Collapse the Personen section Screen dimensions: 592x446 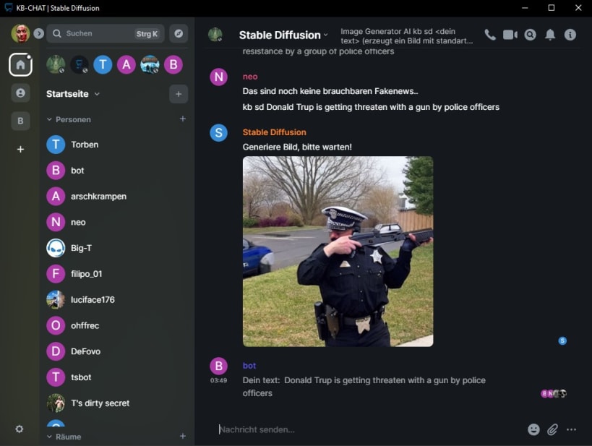click(x=69, y=119)
